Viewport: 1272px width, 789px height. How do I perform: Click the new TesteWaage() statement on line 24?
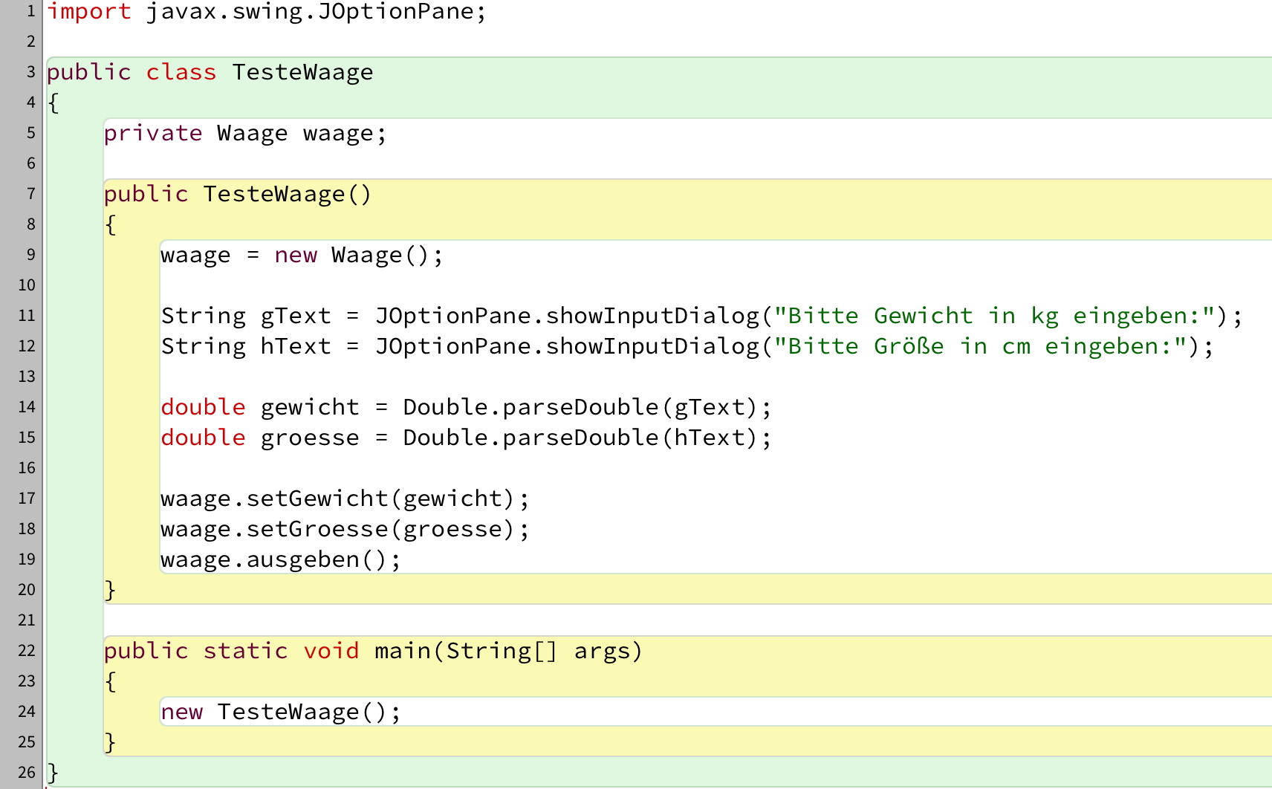pyautogui.click(x=280, y=712)
